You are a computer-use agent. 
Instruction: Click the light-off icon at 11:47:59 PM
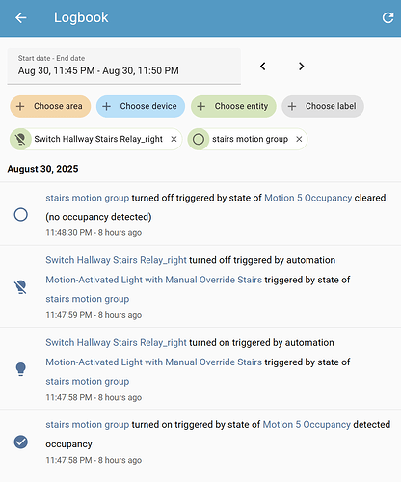(21, 287)
